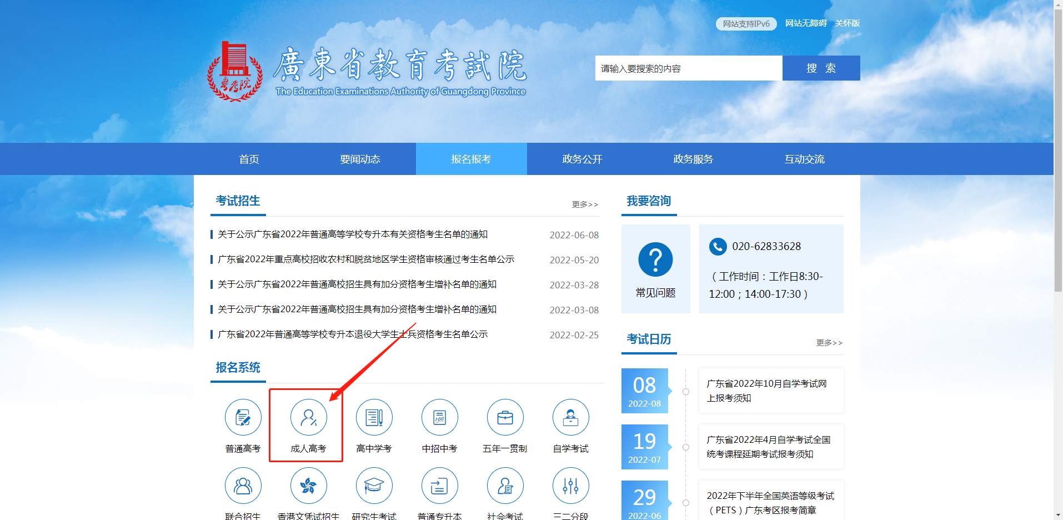Click the date 2022-02-25
Screen dimensions: 1063x520
coord(574,335)
